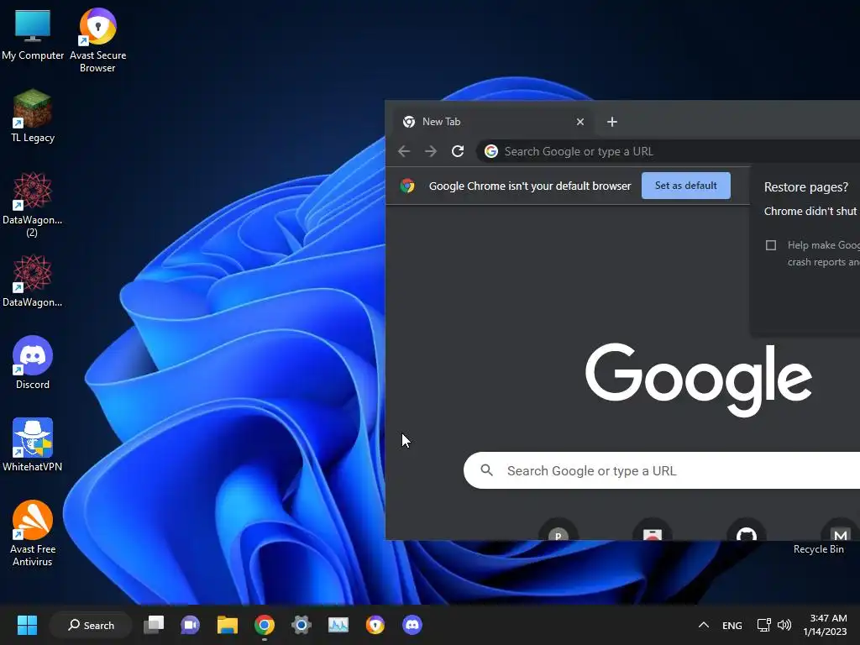
Task: Open DataWagon... (2) desktop shortcut
Action: [33, 204]
